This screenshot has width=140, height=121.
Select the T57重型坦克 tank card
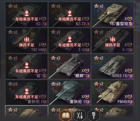(x=113, y=15)
